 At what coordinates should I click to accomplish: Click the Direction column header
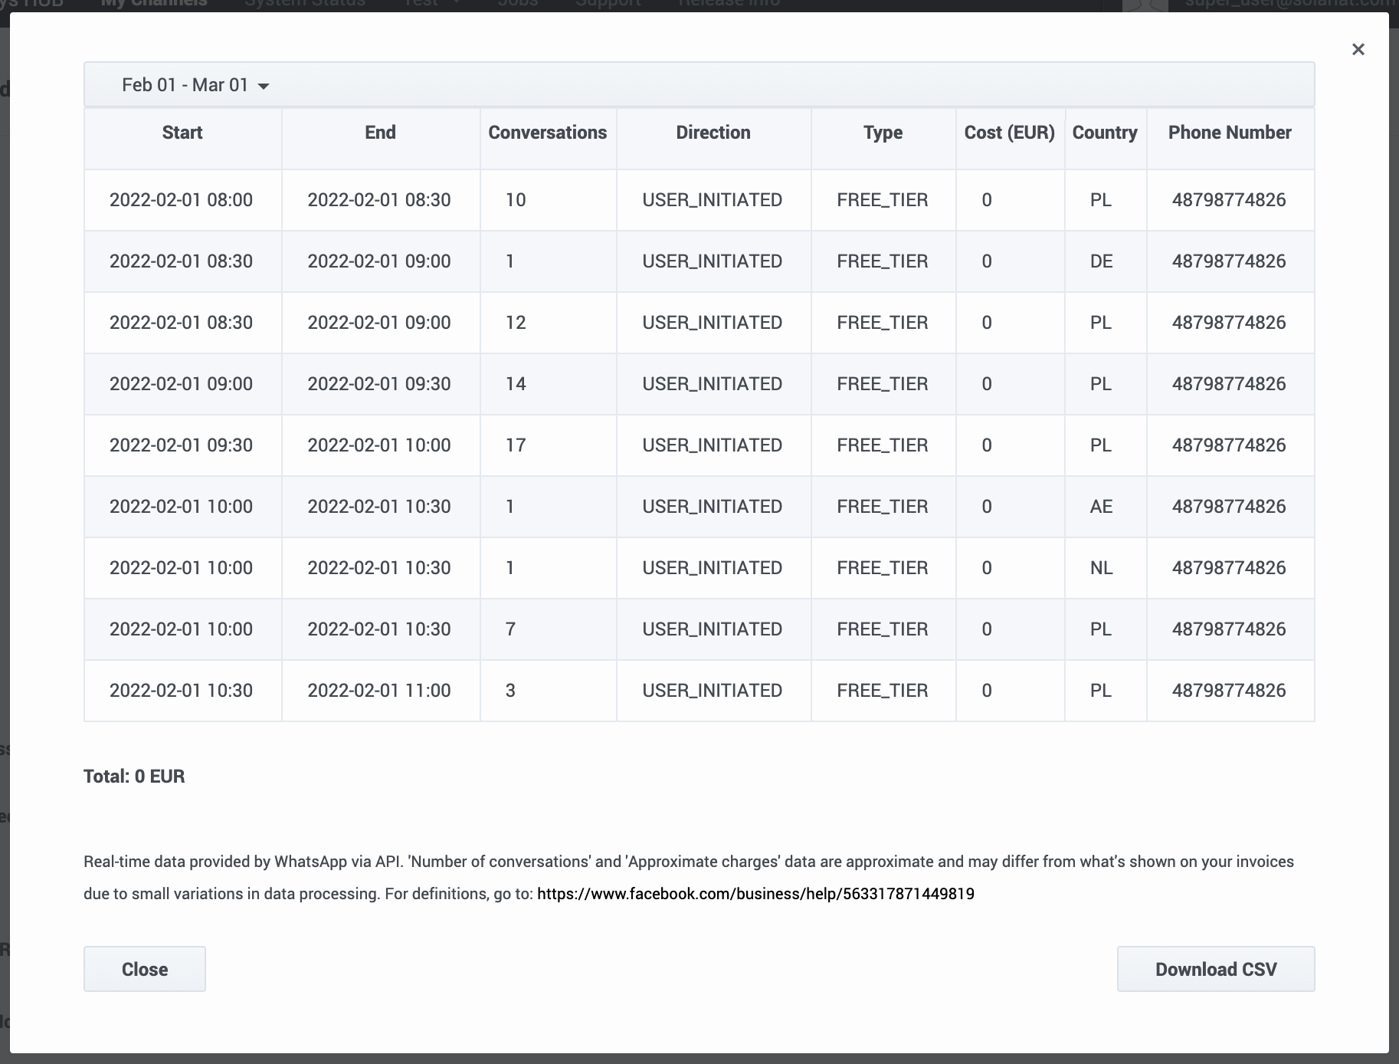pyautogui.click(x=713, y=133)
